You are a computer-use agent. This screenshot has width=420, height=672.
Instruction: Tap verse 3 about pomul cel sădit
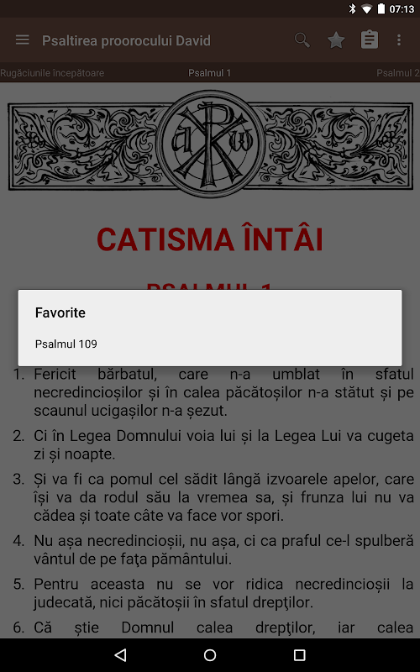click(x=213, y=497)
